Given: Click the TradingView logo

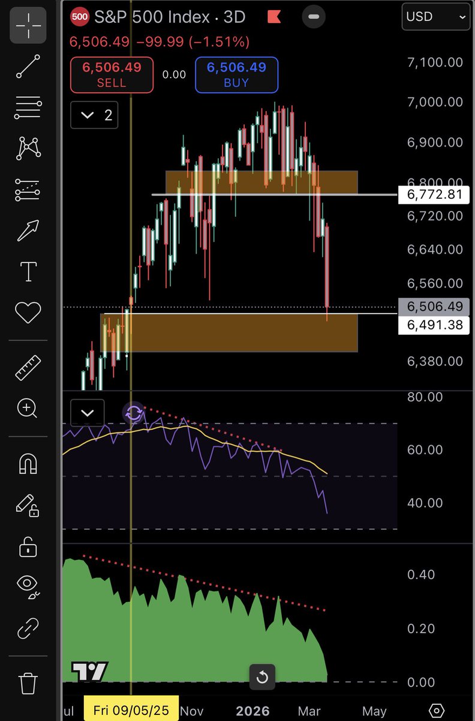Looking at the screenshot, I should pyautogui.click(x=89, y=671).
